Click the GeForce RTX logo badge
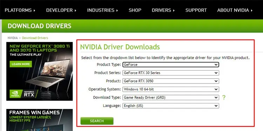The width and height of the screenshot is (263, 131). coord(23,94)
